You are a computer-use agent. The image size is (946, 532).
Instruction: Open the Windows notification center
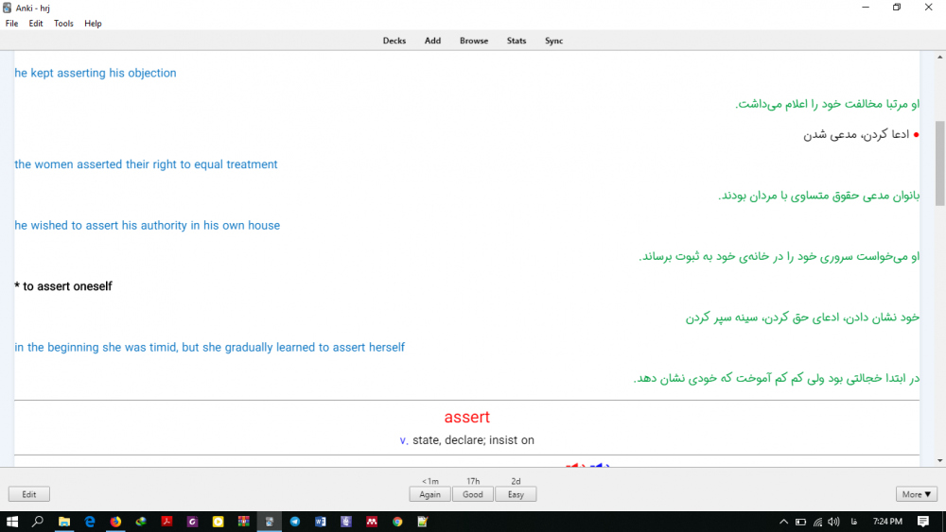(923, 522)
